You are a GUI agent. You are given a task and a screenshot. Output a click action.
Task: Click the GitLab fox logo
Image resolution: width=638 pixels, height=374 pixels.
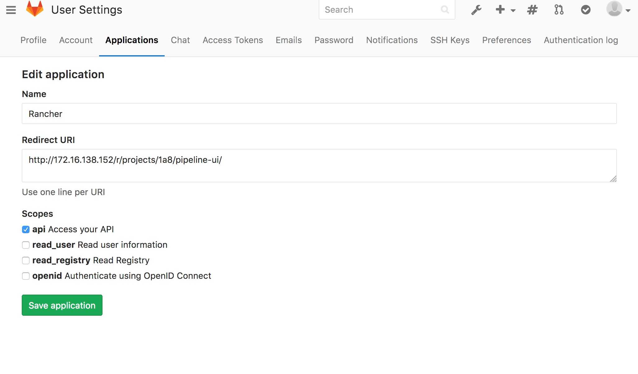35,9
